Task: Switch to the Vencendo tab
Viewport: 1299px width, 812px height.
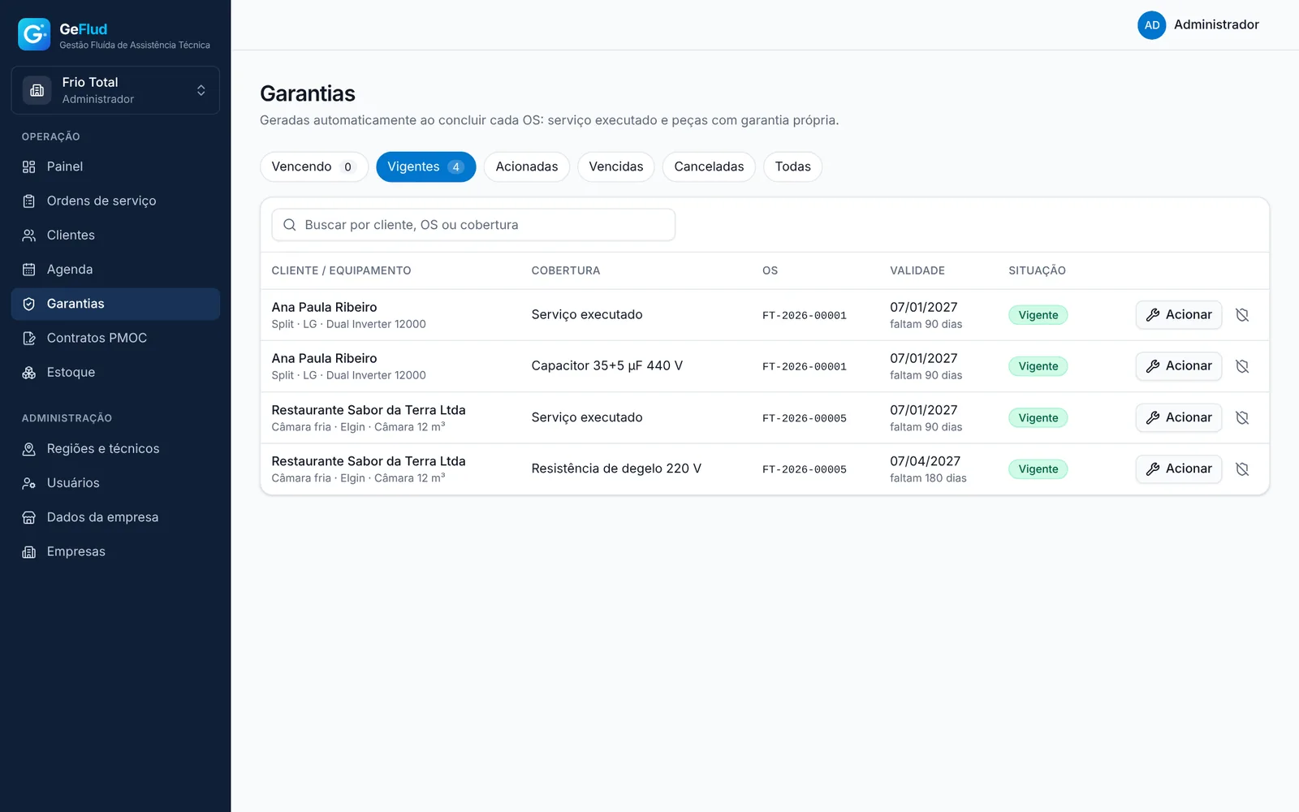Action: tap(313, 166)
